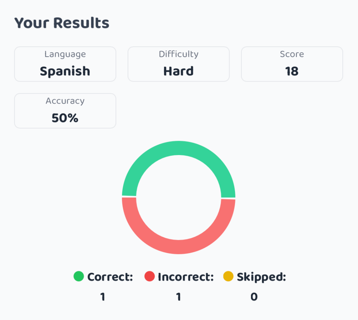Click the green Correct legend dot
This screenshot has width=358, height=320.
pos(79,276)
